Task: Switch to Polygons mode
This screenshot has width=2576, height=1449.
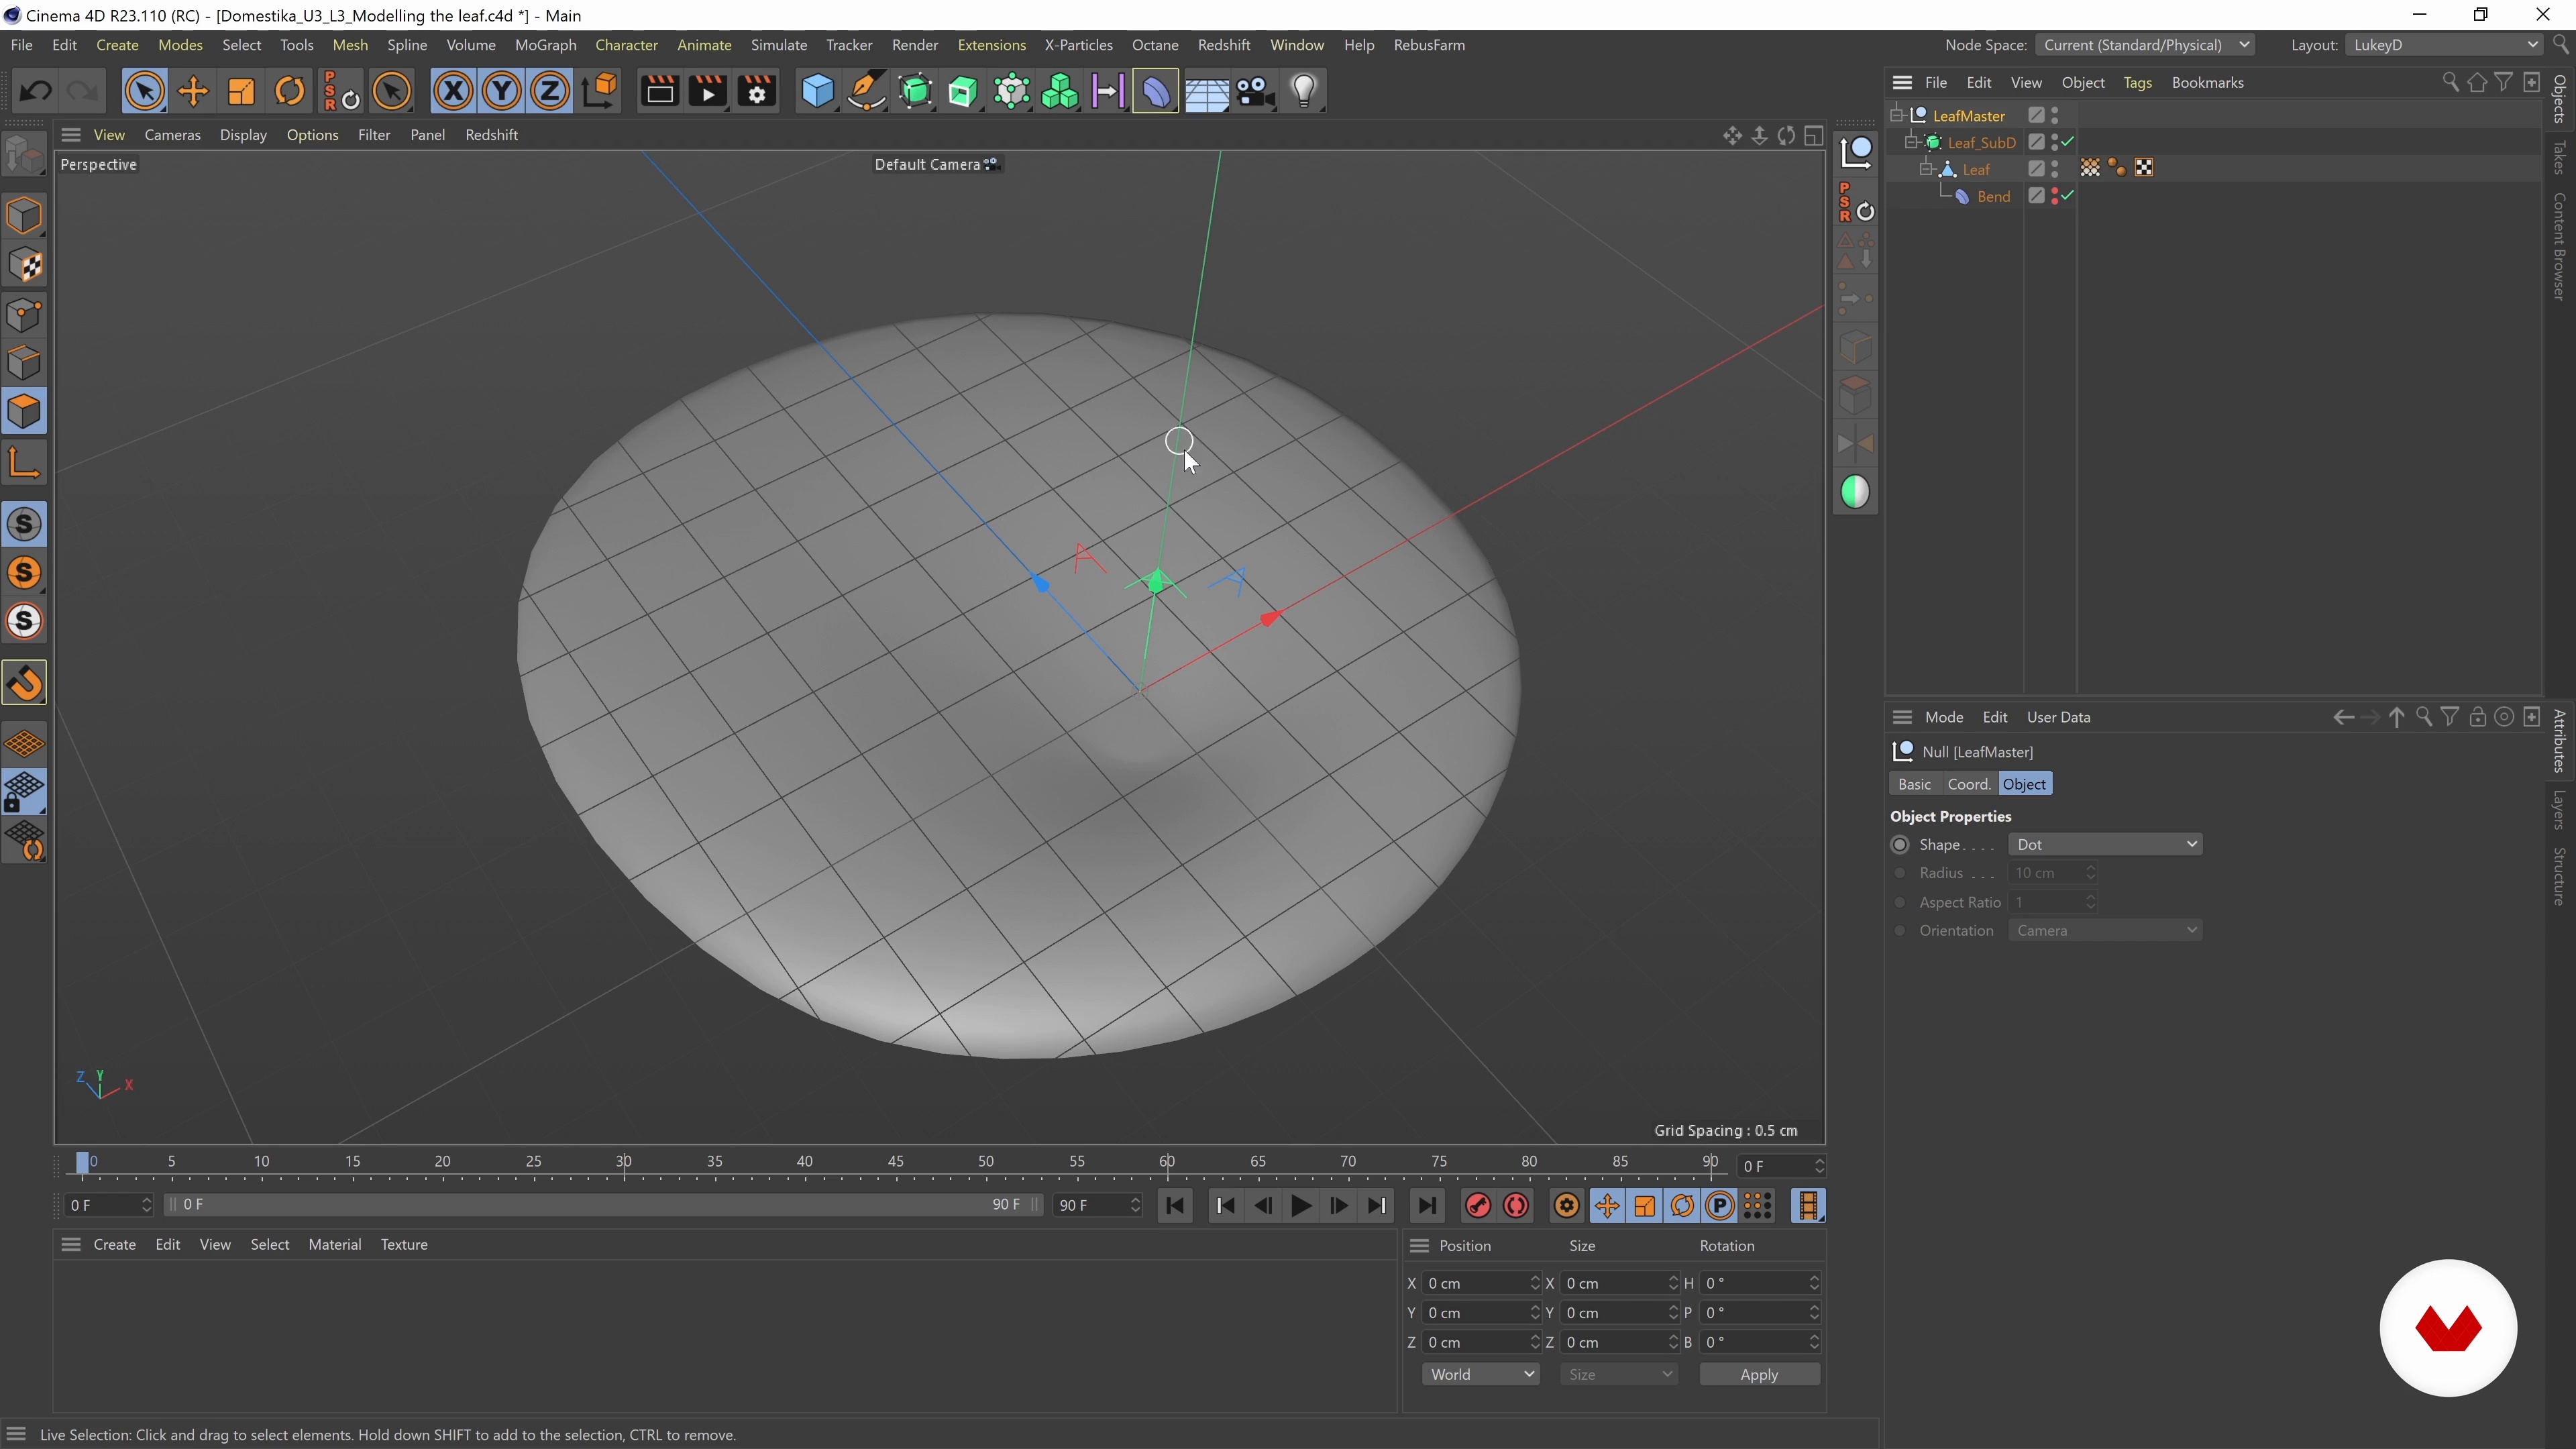Action: [x=25, y=412]
